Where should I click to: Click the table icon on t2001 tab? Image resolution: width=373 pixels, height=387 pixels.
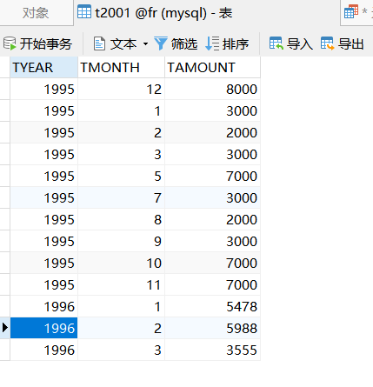[84, 12]
